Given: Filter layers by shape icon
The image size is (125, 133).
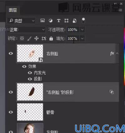Looking at the screenshot, I should pos(66,21).
